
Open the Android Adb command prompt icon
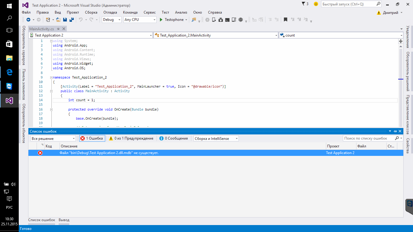[227, 20]
